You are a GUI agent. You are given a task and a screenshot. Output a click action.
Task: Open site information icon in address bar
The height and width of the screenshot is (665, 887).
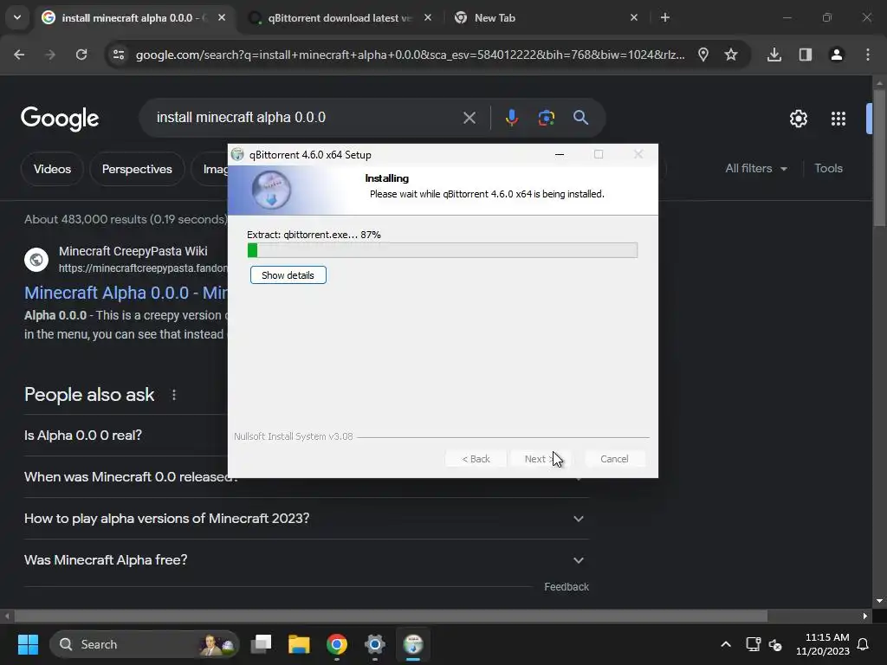click(119, 55)
